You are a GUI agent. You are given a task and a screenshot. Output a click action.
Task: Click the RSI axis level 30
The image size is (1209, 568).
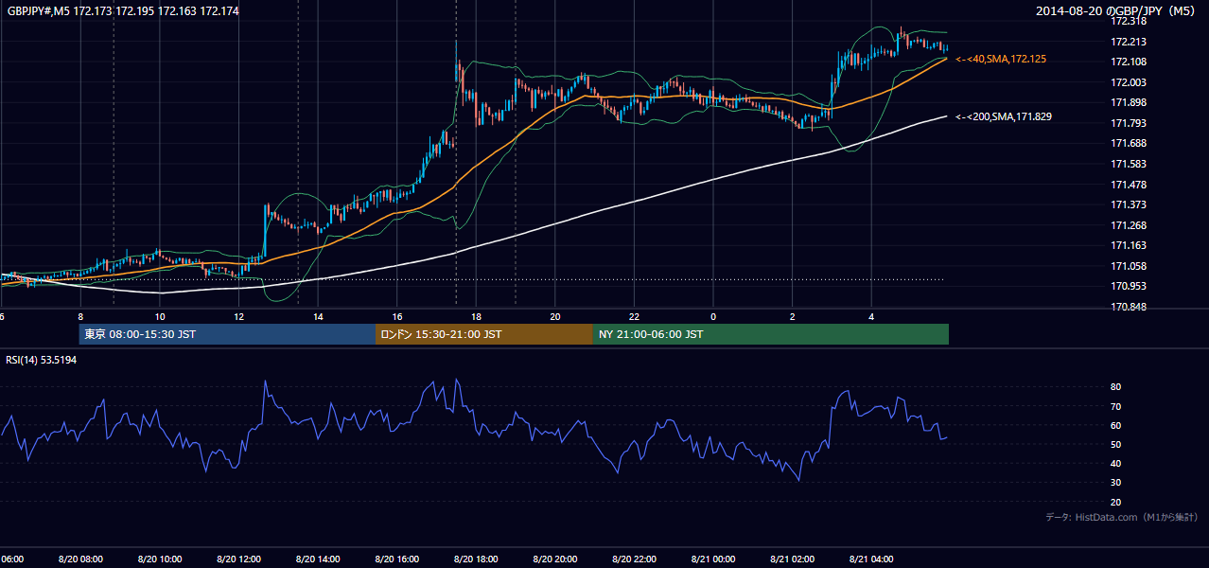pyautogui.click(x=1116, y=483)
